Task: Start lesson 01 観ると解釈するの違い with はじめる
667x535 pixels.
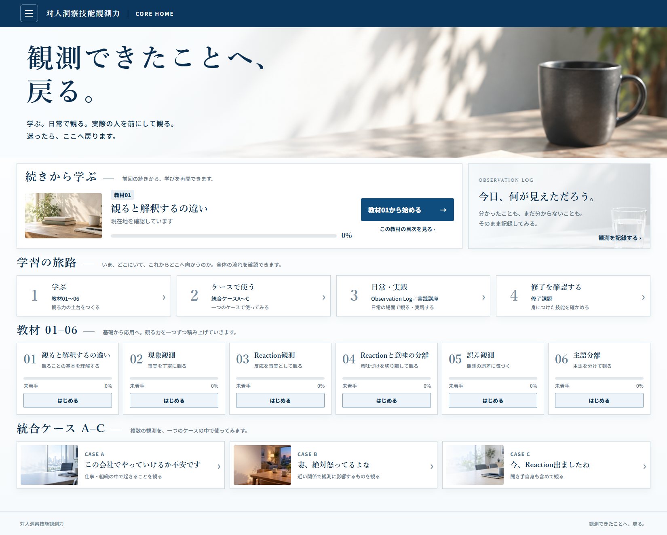Action: (68, 401)
